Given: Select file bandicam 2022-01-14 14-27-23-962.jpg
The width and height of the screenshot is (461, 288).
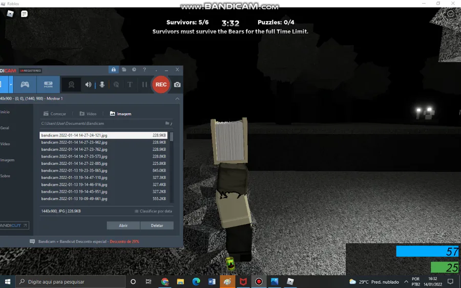Looking at the screenshot, I should tap(103, 142).
